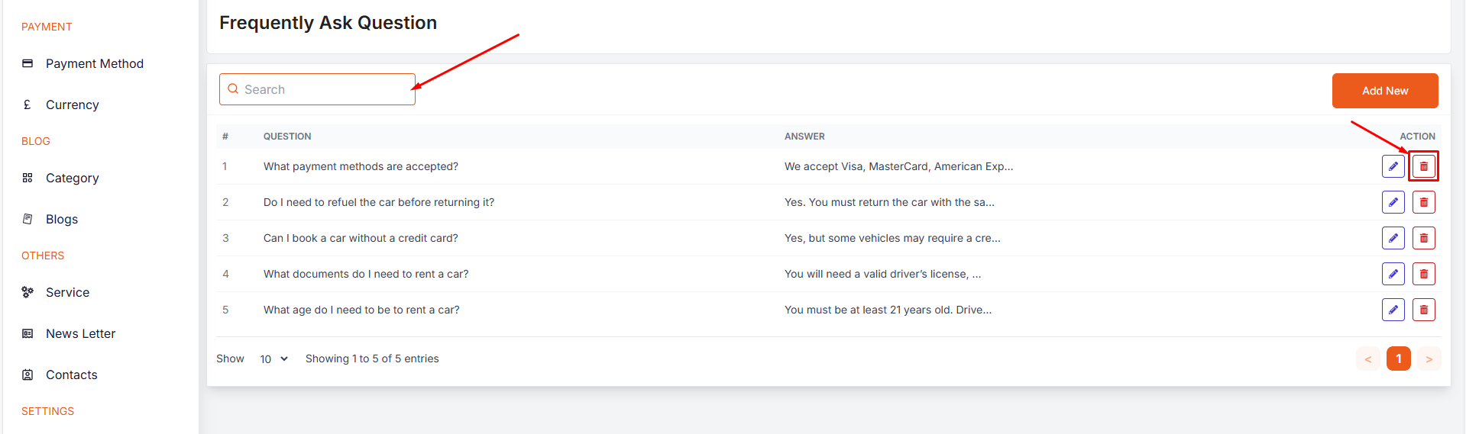The image size is (1466, 434).
Task: Click edit icon for credit card question
Action: click(1393, 238)
